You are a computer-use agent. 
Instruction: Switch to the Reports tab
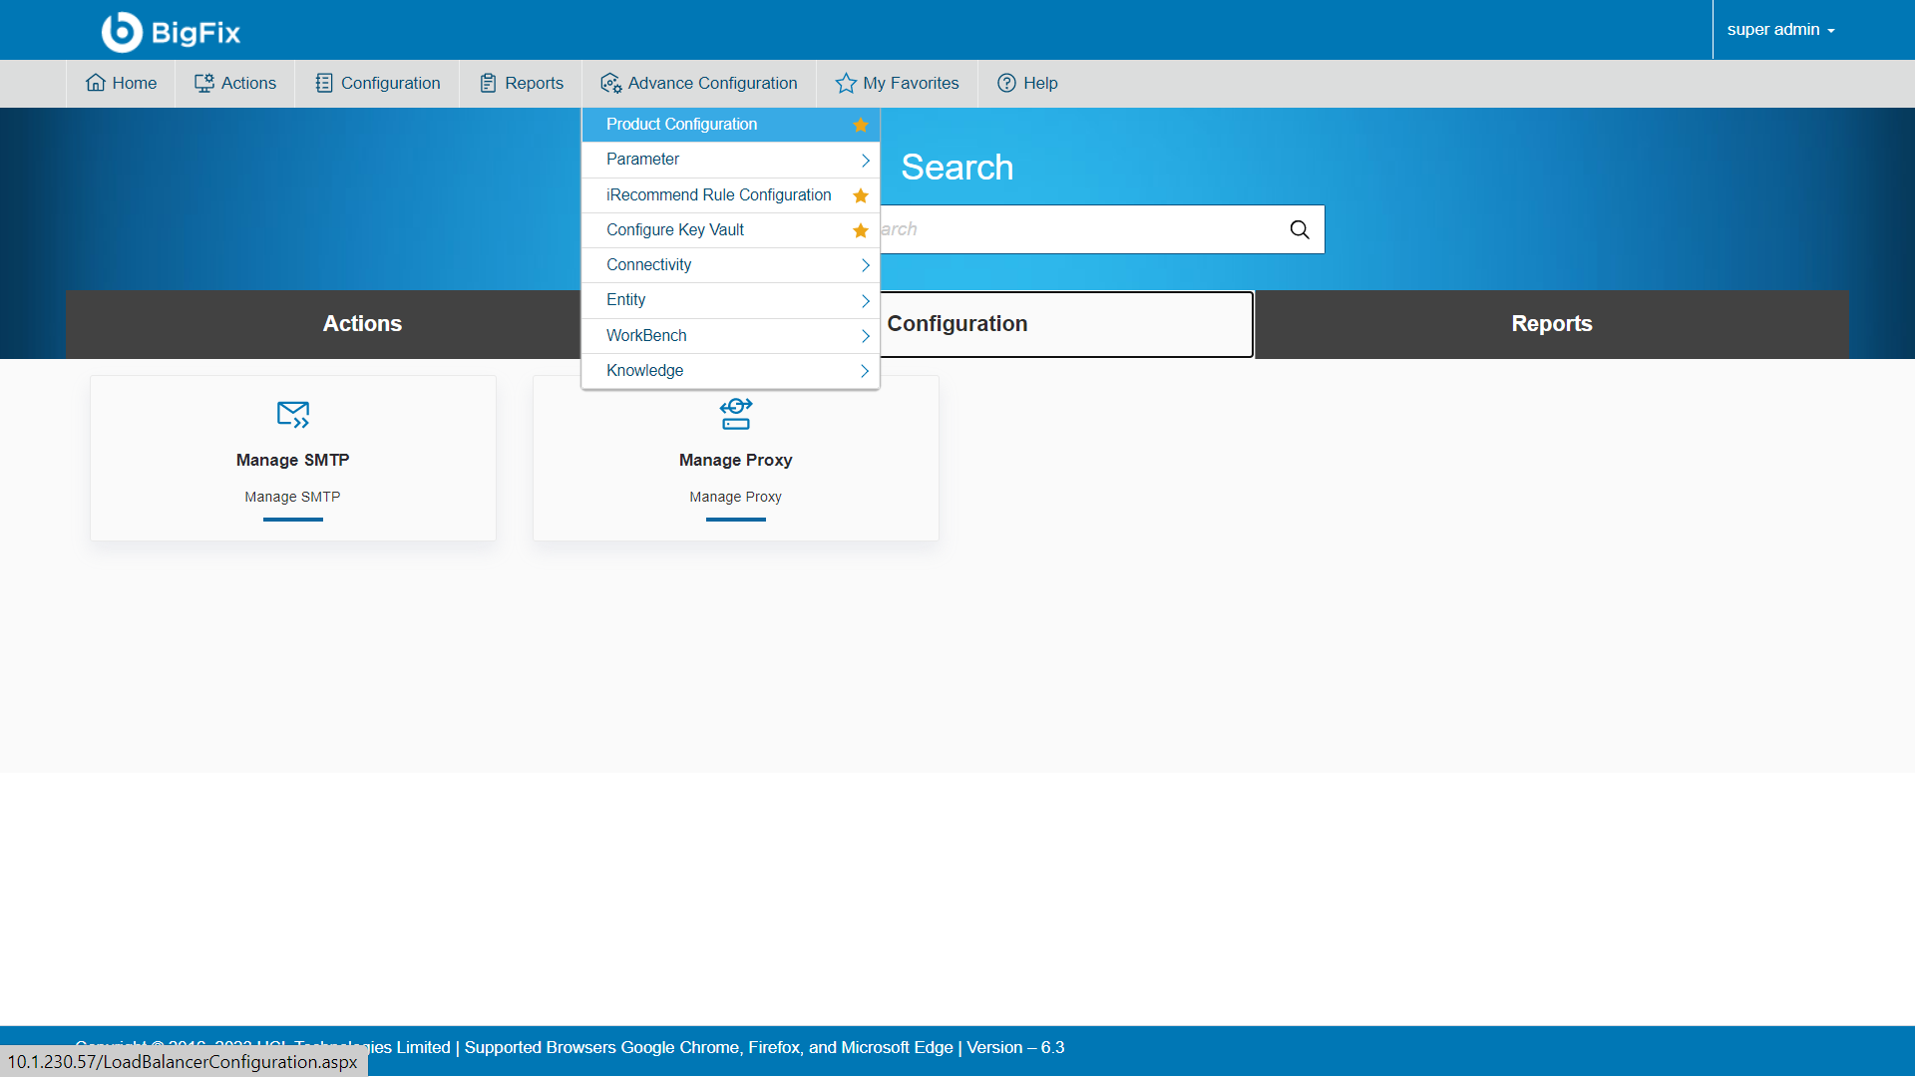coord(1551,324)
